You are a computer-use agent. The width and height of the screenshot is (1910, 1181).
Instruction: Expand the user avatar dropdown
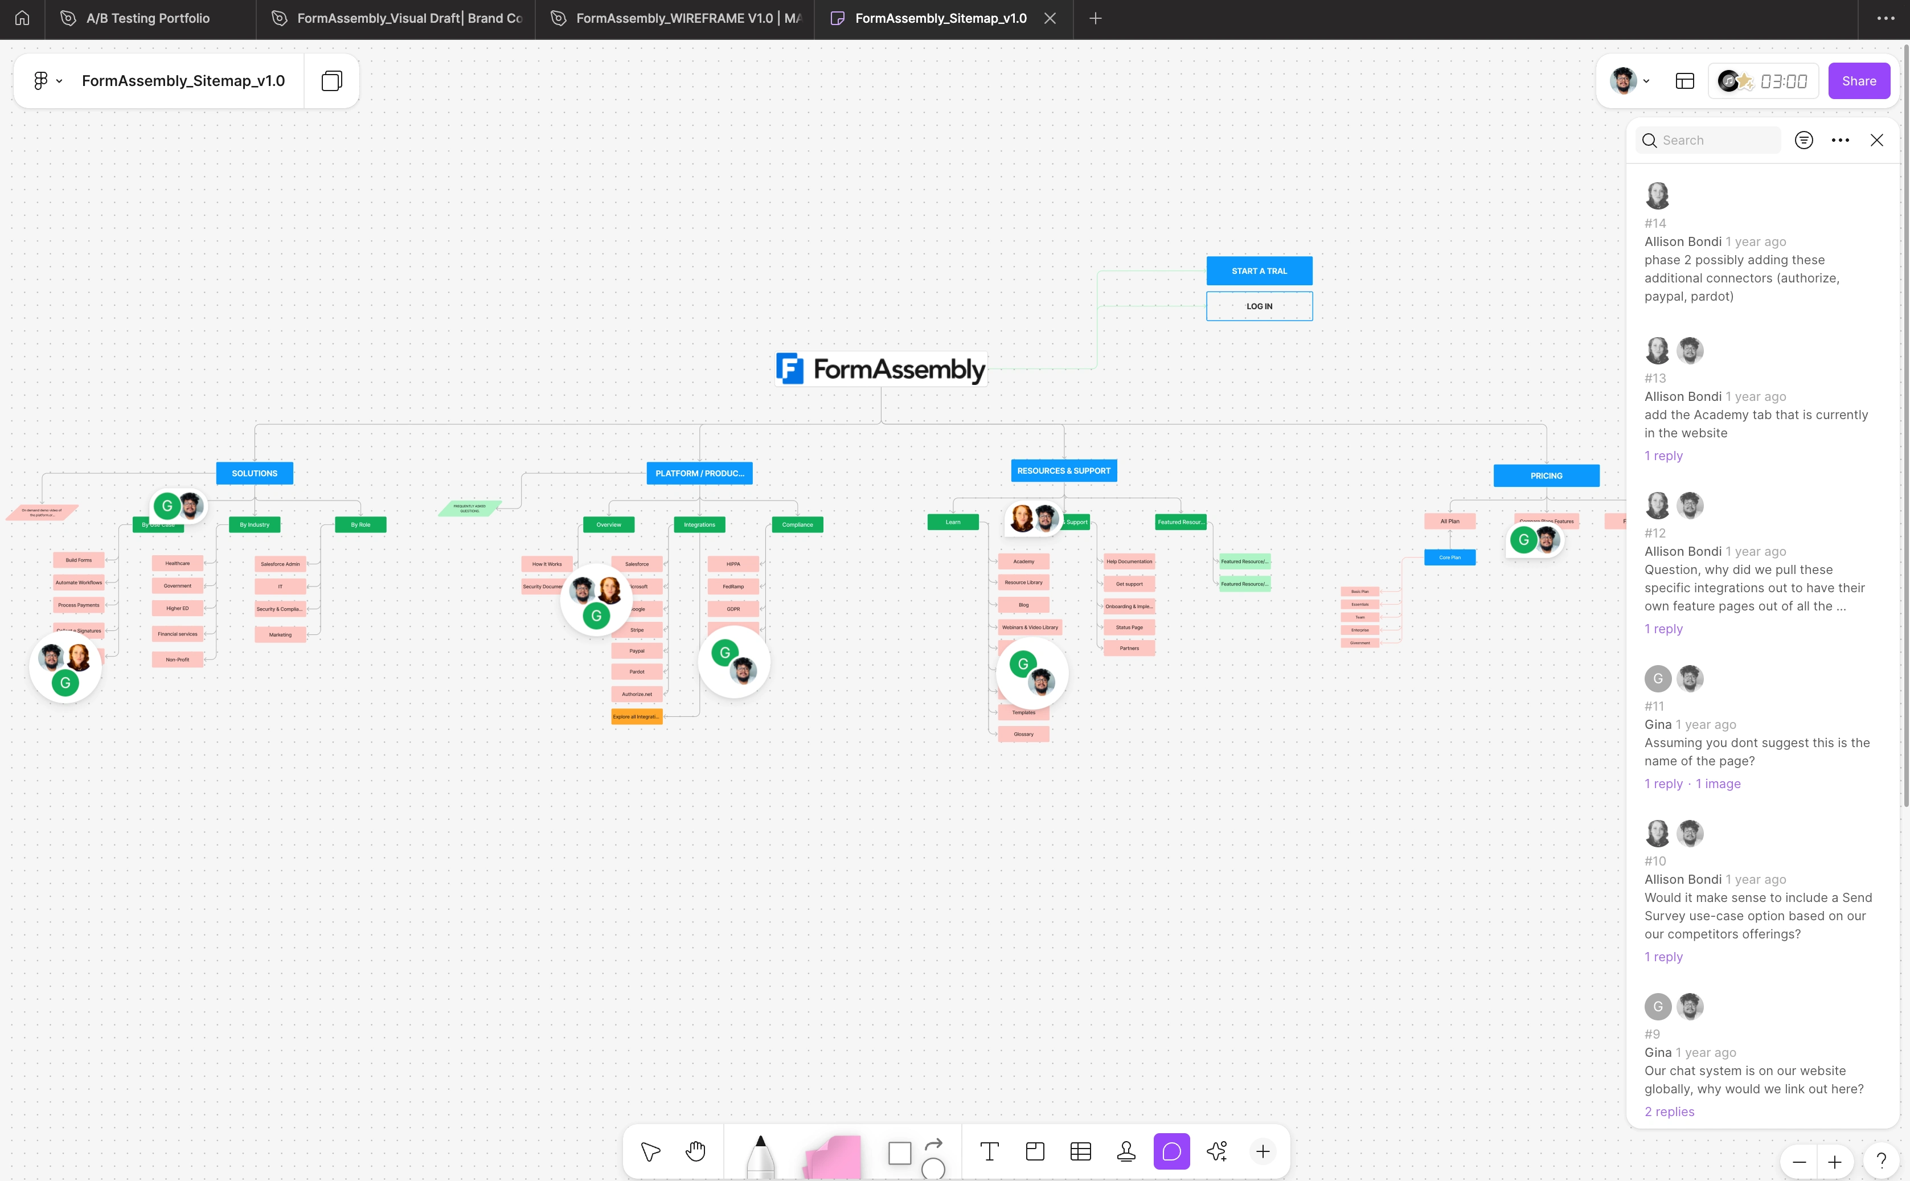1630,80
